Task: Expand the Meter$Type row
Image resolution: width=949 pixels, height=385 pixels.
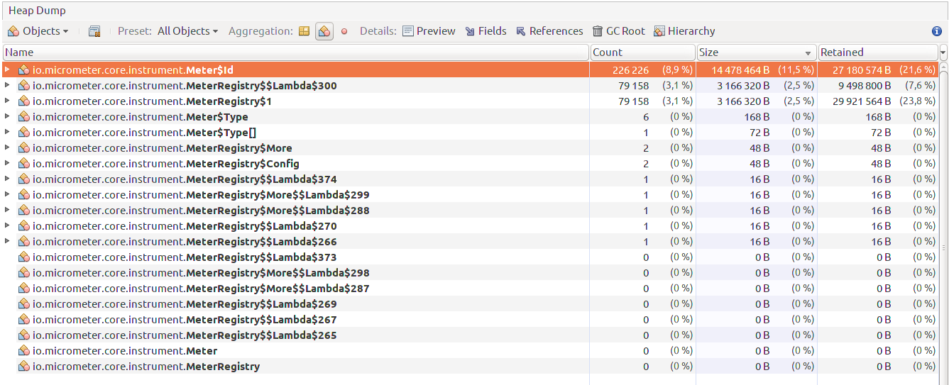Action: click(7, 117)
